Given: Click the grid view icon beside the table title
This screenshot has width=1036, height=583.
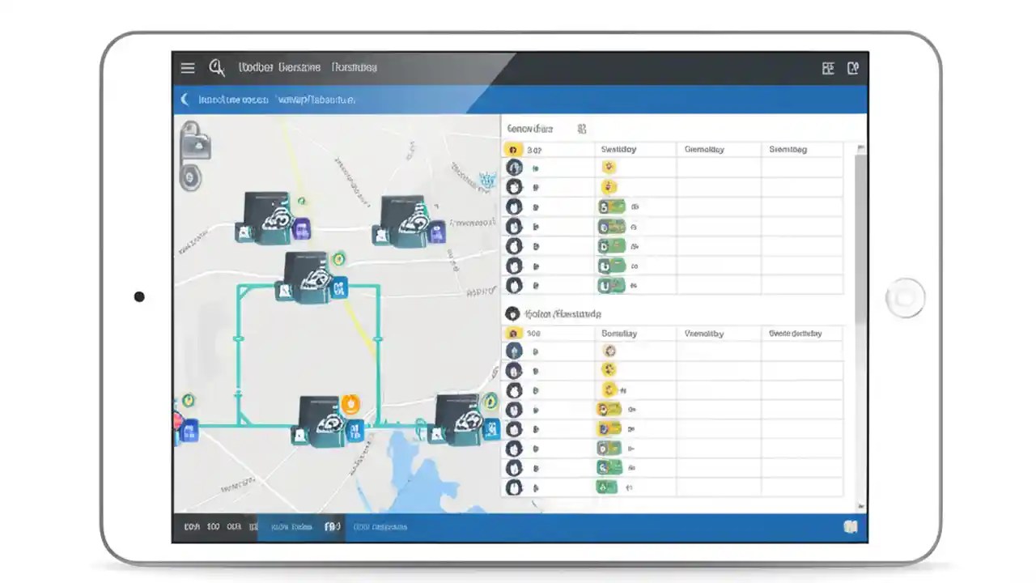Looking at the screenshot, I should pos(580,129).
